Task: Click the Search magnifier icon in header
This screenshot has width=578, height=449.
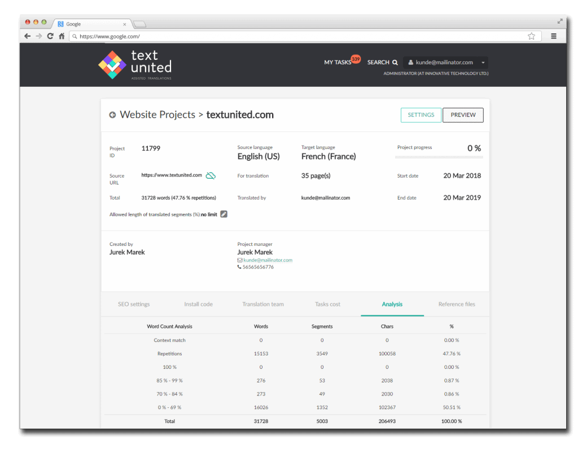Action: [x=395, y=62]
